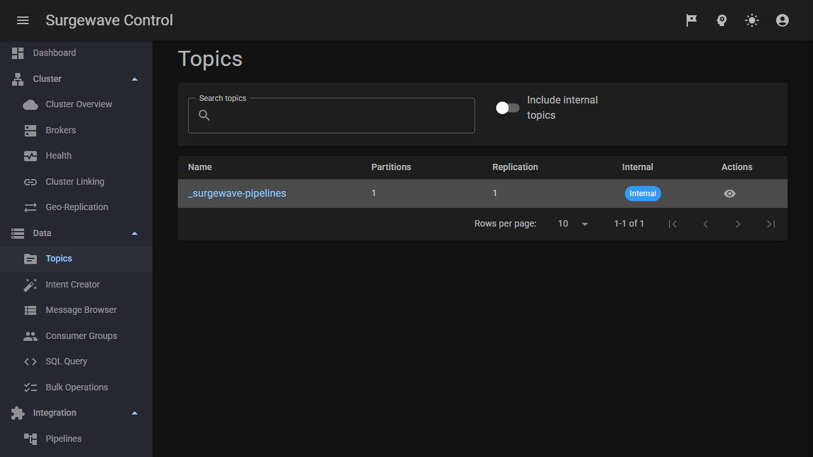Screen dimensions: 813x457
Task: Open Consumer Groups page
Action: (x=76, y=336)
